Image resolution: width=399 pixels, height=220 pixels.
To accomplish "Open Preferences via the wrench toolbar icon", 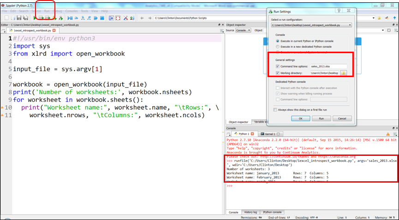I will point(126,18).
